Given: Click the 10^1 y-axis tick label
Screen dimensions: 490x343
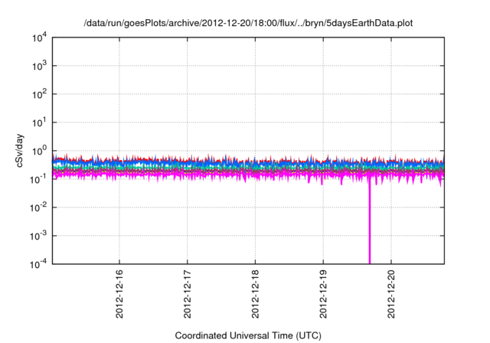Looking at the screenshot, I should tap(39, 122).
